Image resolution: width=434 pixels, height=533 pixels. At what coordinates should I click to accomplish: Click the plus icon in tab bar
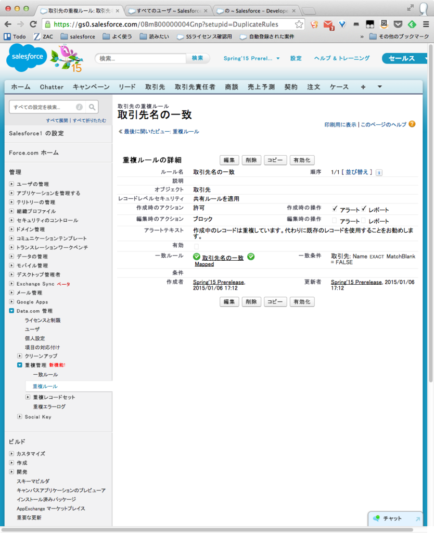click(x=363, y=87)
